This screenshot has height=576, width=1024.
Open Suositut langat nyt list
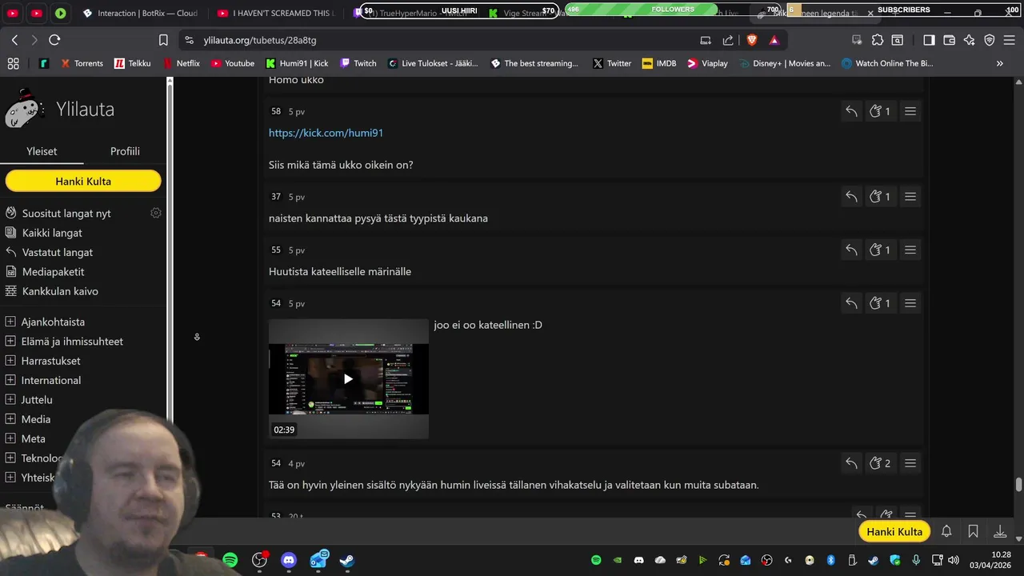(66, 214)
